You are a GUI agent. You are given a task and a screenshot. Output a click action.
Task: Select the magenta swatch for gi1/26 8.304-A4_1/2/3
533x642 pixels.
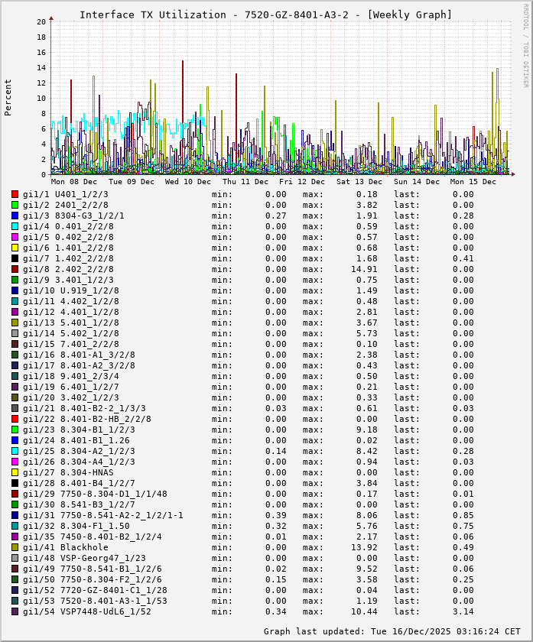pyautogui.click(x=15, y=462)
